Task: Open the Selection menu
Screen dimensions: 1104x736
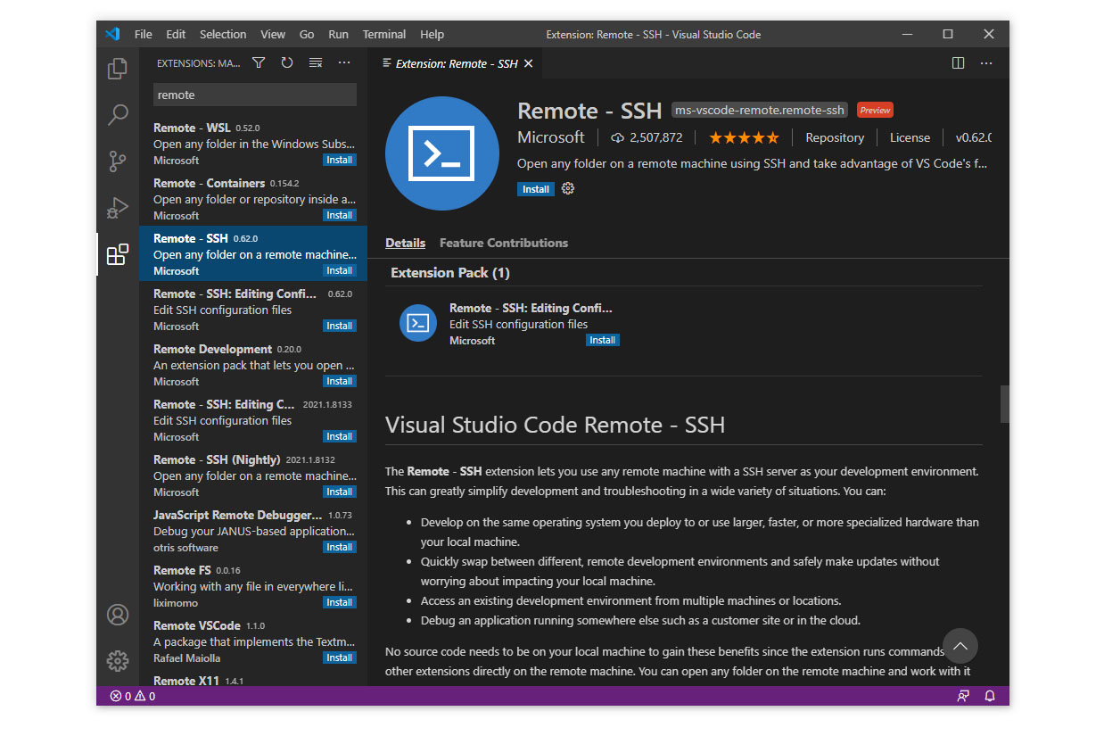Action: [x=223, y=35]
